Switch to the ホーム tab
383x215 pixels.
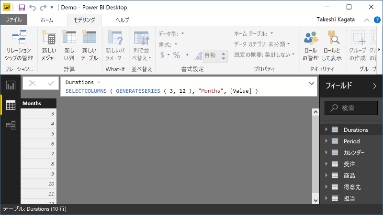47,20
